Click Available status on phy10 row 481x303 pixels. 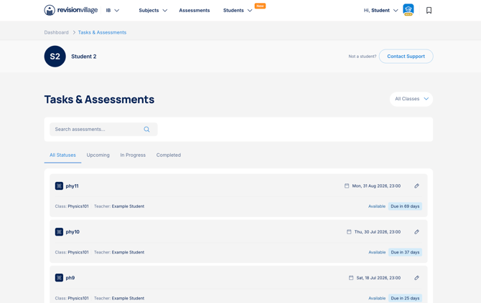click(x=377, y=252)
